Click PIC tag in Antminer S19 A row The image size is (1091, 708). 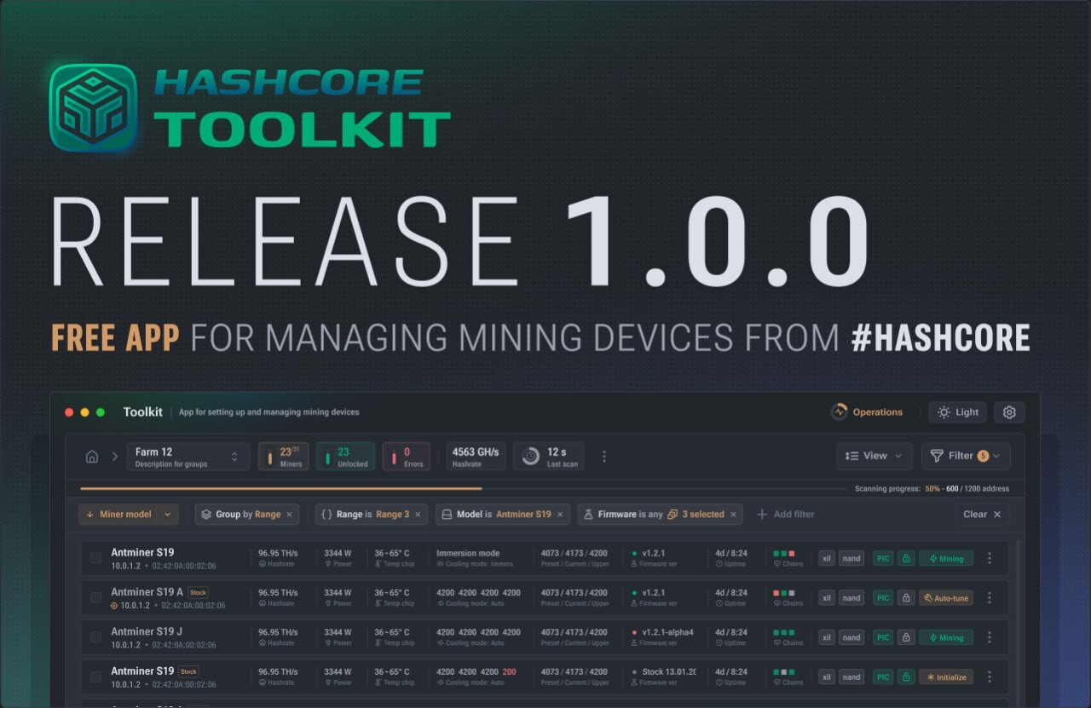coord(883,598)
